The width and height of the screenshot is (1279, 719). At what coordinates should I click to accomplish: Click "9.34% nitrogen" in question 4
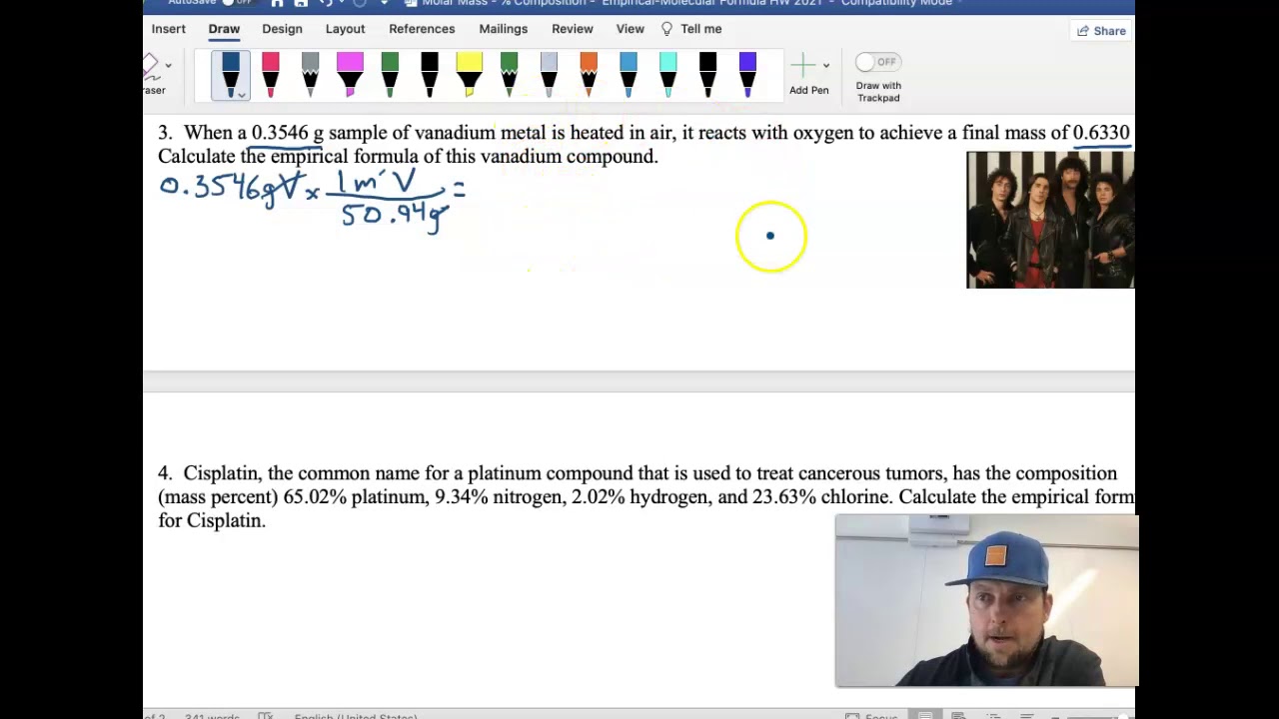point(498,497)
